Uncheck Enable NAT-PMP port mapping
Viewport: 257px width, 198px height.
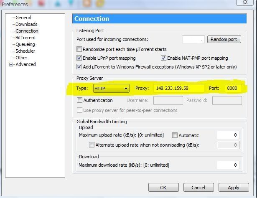pos(164,58)
